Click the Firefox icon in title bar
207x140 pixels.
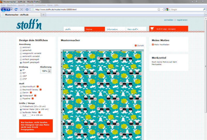point(1,2)
